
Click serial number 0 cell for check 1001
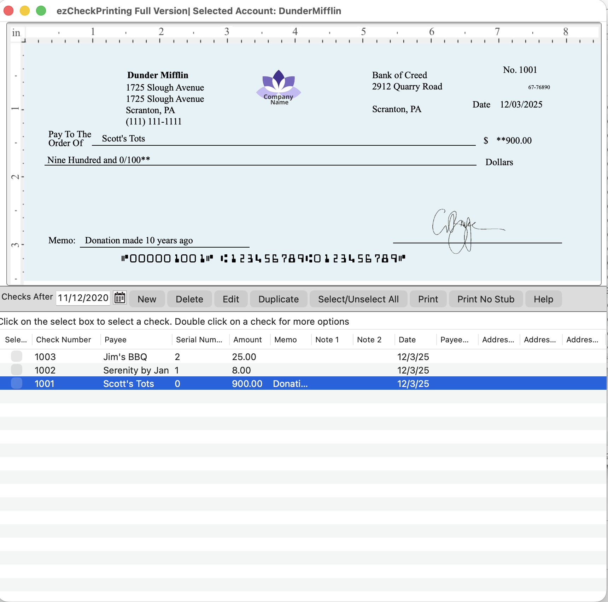point(177,384)
